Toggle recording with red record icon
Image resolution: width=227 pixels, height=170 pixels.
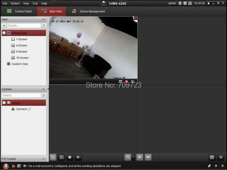[x=127, y=81]
